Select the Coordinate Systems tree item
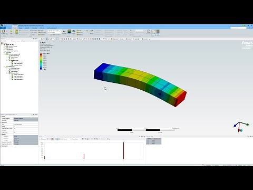253x190 pixels. [x=12, y=51]
